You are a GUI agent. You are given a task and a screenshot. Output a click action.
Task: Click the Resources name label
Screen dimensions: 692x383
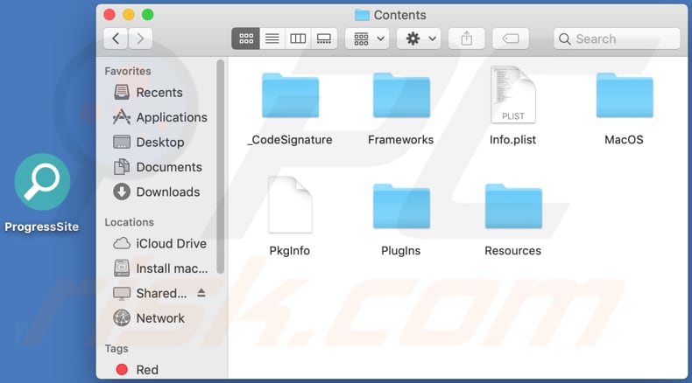point(512,251)
